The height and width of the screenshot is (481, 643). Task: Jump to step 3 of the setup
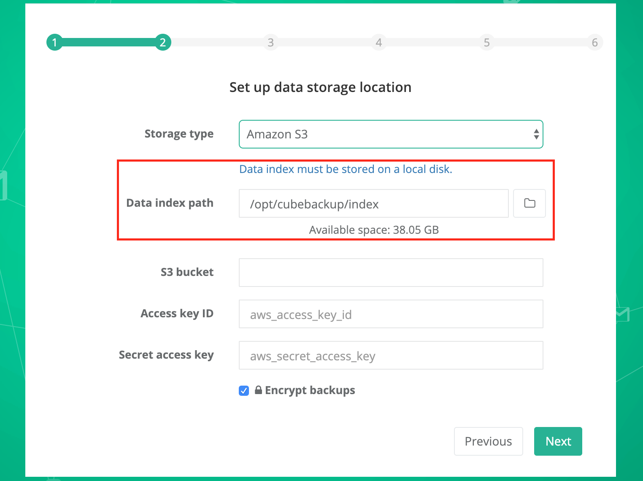point(270,42)
